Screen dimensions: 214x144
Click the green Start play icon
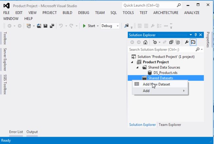click(84, 26)
